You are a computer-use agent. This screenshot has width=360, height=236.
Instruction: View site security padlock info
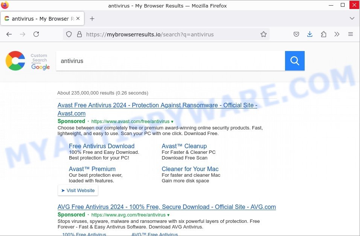tap(79, 34)
